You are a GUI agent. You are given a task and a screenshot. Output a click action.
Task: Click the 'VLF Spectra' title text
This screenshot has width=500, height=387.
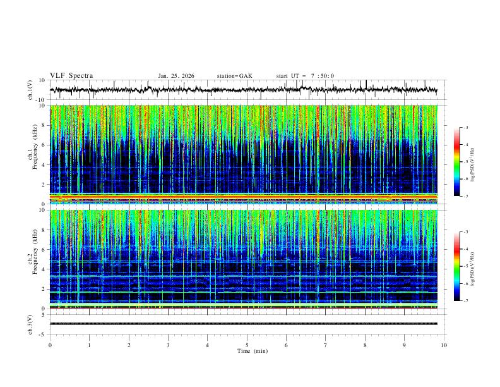coord(71,76)
